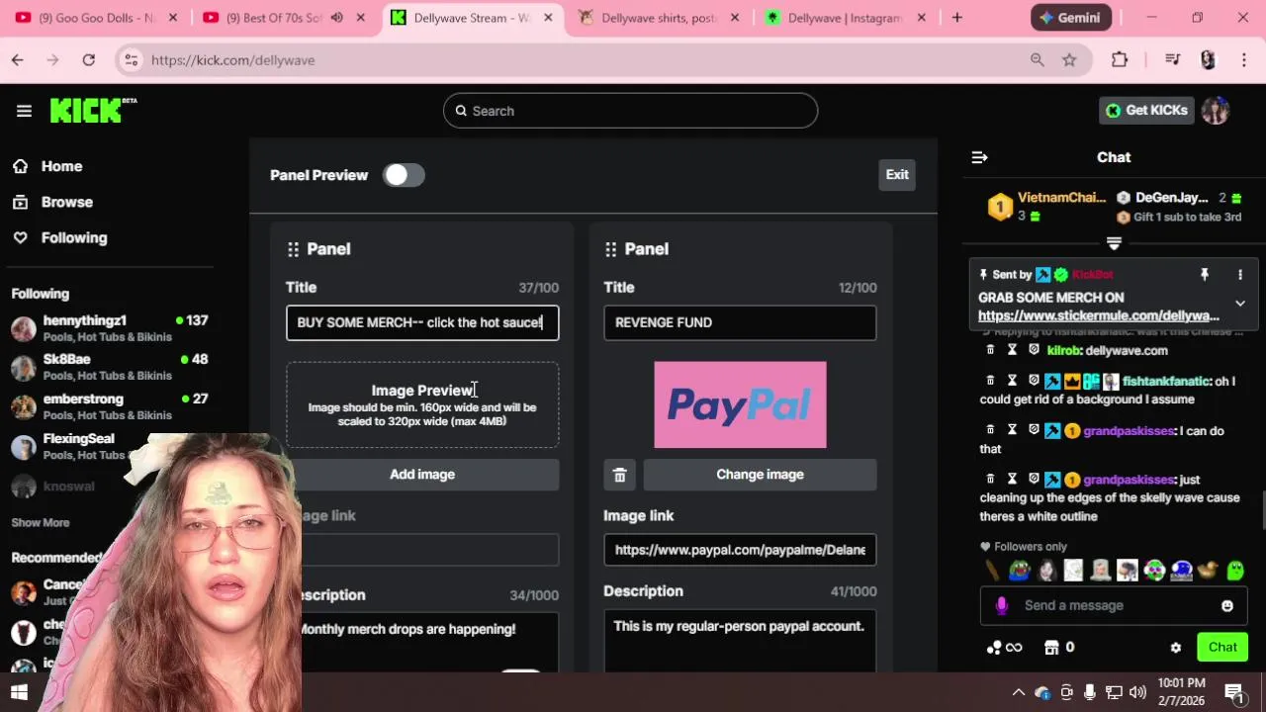Unpin the pinned KickBot message
This screenshot has height=712, width=1266.
pos(1205,275)
